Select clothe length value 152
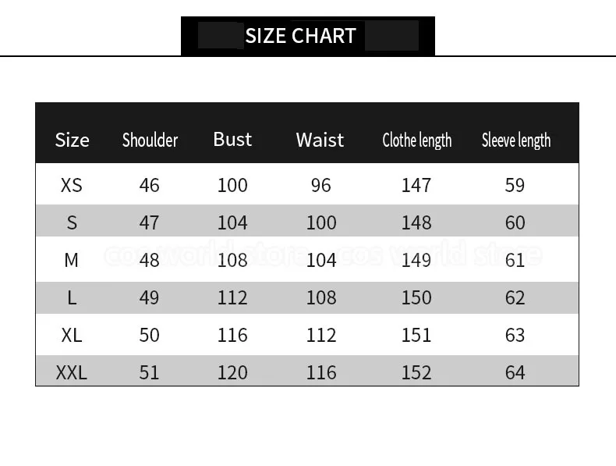Viewport: 616px width, 466px height. pos(416,372)
